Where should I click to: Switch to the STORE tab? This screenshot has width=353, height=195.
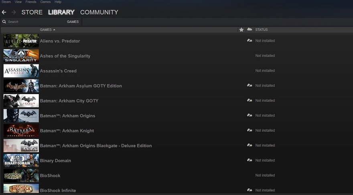coord(32,12)
